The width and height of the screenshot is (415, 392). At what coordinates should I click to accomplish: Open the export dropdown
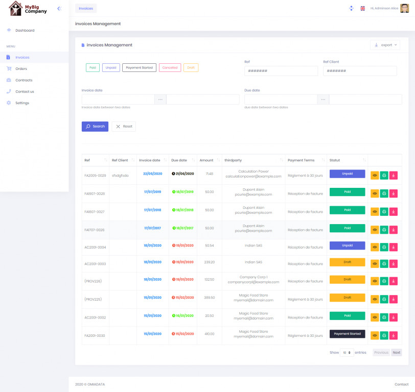pos(385,45)
